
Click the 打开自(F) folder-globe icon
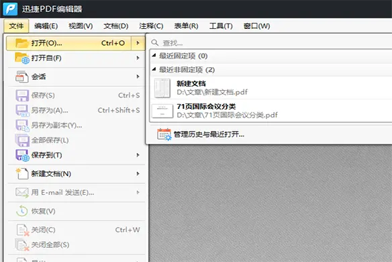click(22, 58)
